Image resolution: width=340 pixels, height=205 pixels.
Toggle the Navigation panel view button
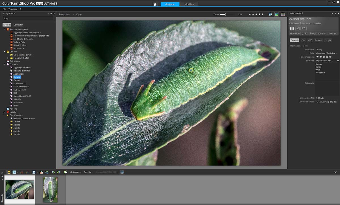[x=8, y=172]
